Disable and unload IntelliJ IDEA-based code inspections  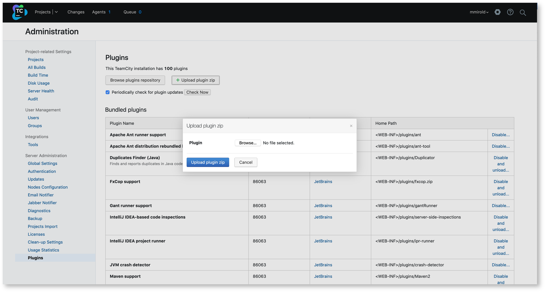tap(501, 223)
